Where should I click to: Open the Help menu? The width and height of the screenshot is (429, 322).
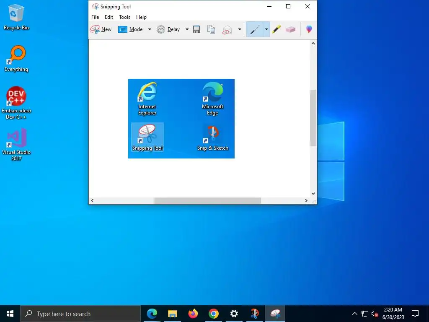141,17
